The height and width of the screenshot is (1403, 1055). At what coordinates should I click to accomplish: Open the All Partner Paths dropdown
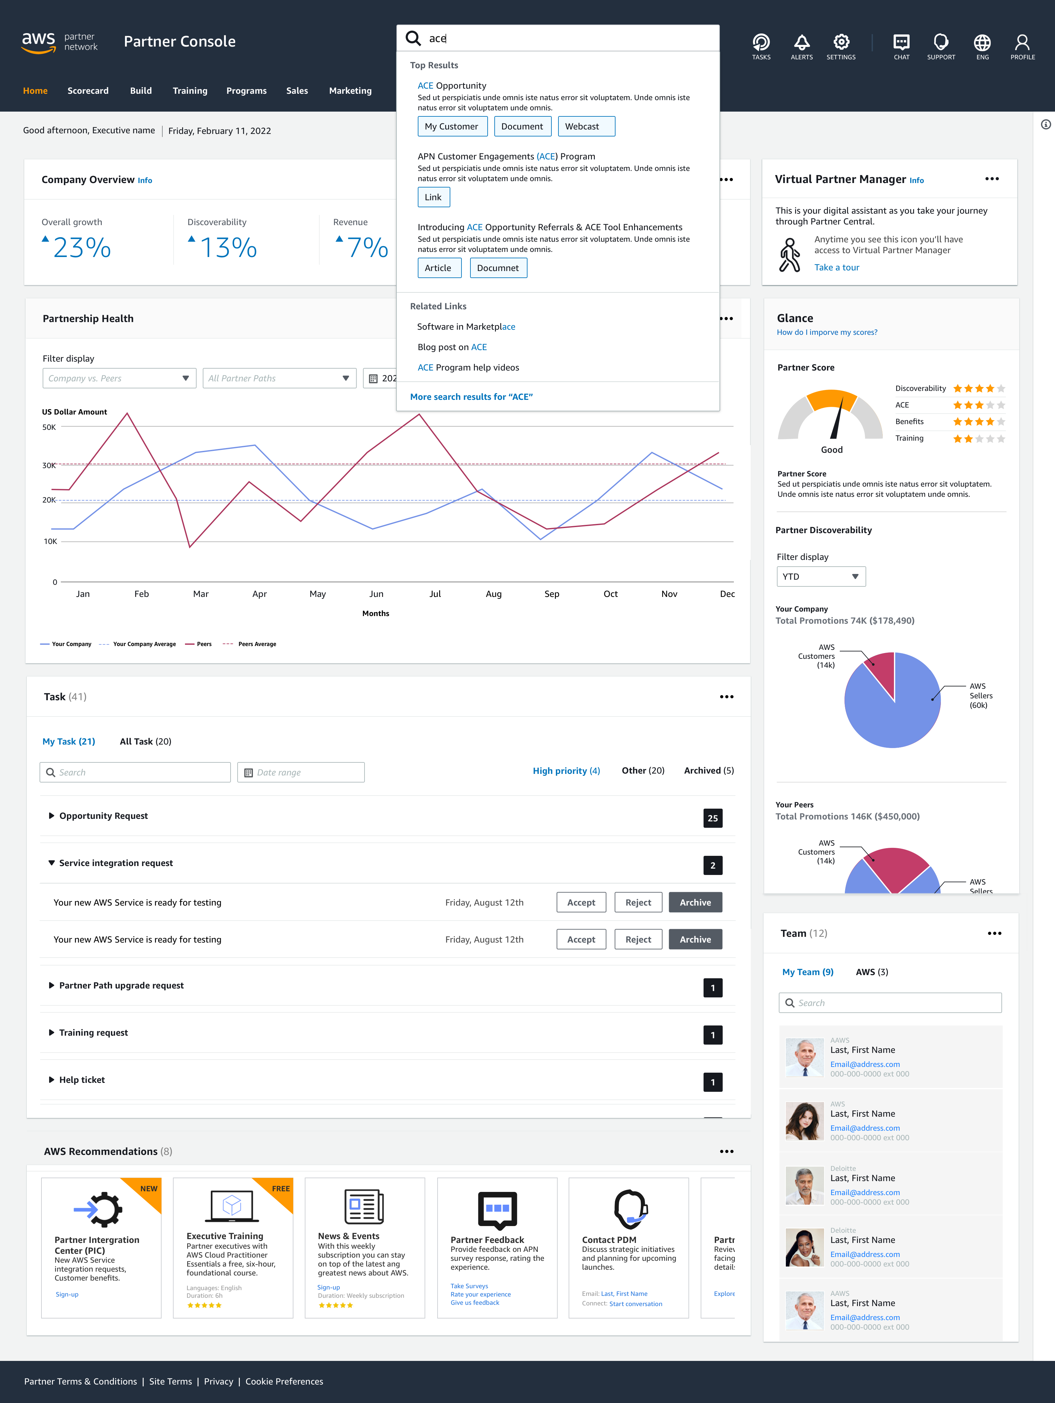pyautogui.click(x=279, y=378)
